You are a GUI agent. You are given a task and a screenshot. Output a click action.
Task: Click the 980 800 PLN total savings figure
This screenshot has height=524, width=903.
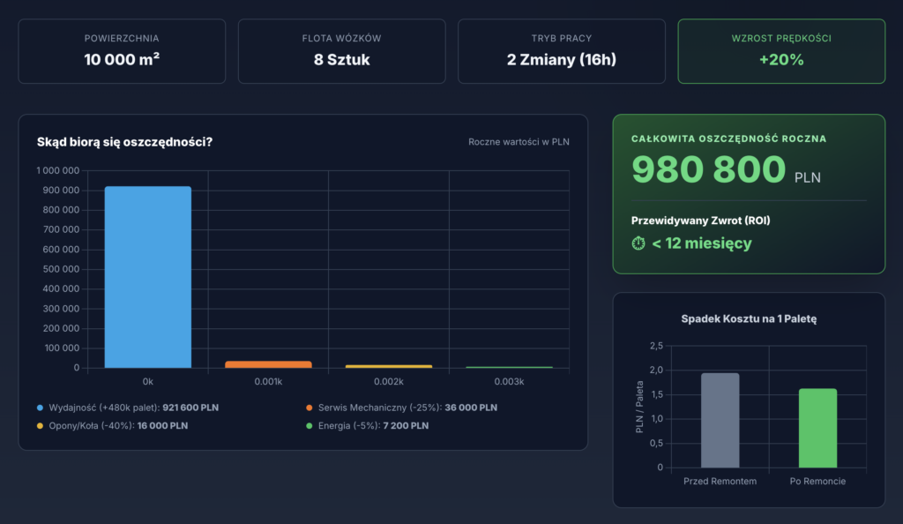tap(709, 169)
